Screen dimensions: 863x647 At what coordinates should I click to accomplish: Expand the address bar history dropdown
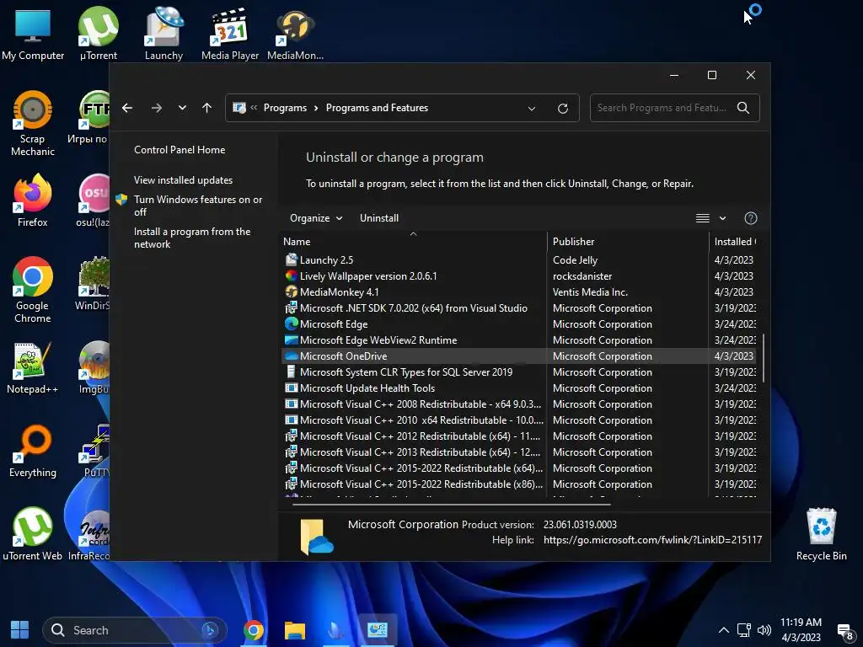click(532, 109)
